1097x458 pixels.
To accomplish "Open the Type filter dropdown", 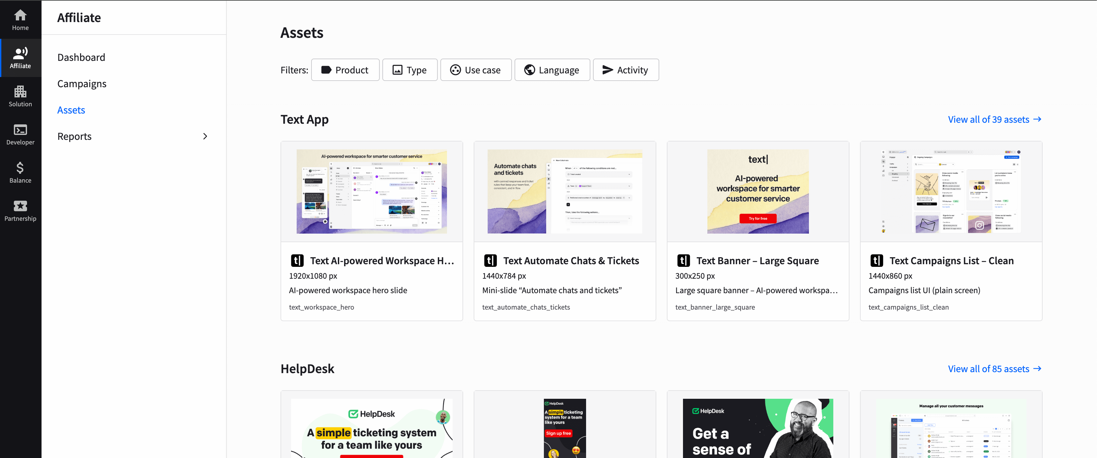I will click(410, 70).
